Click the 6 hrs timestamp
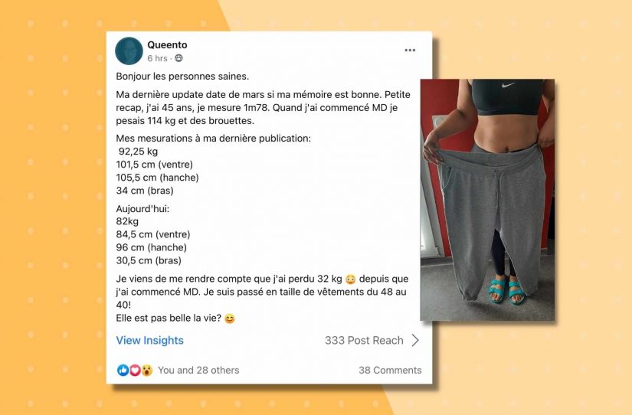This screenshot has width=632, height=415. coord(157,58)
